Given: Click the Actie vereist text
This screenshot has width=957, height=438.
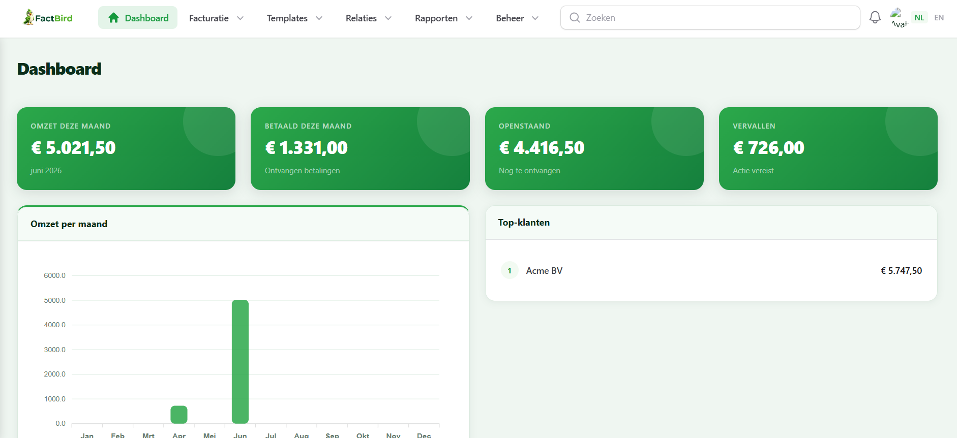Looking at the screenshot, I should pyautogui.click(x=753, y=171).
